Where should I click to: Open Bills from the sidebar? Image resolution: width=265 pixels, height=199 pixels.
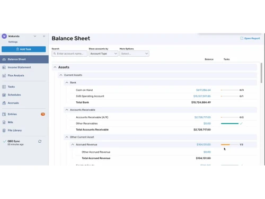(x=11, y=122)
